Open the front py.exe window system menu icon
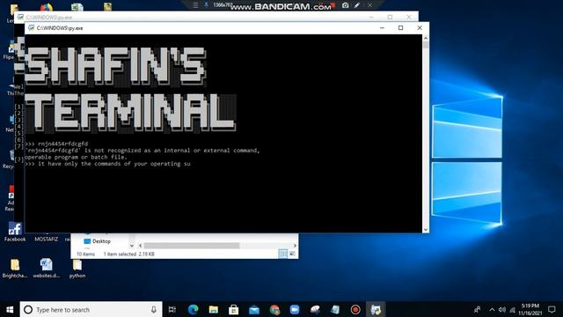The height and width of the screenshot is (317, 563). click(32, 27)
